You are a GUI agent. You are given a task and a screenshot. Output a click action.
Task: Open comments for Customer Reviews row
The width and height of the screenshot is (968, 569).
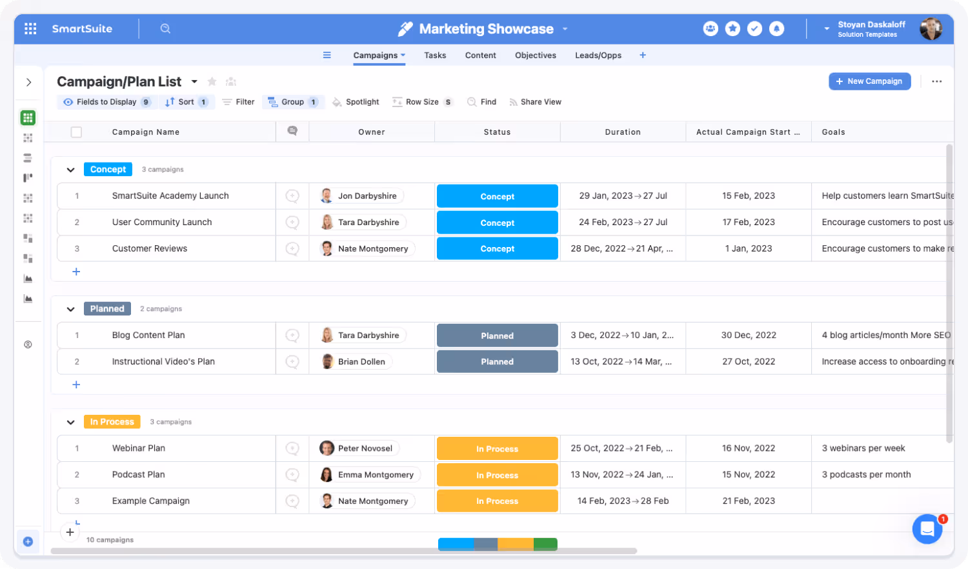(x=292, y=248)
